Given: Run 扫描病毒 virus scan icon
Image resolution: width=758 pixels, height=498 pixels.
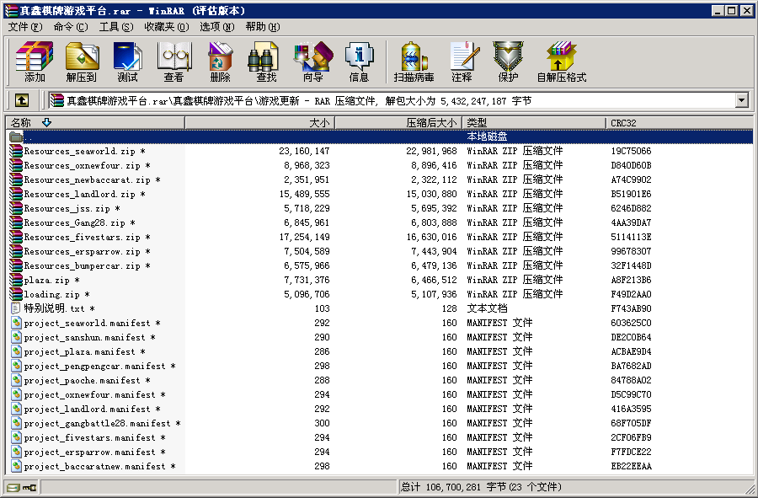Looking at the screenshot, I should (414, 62).
